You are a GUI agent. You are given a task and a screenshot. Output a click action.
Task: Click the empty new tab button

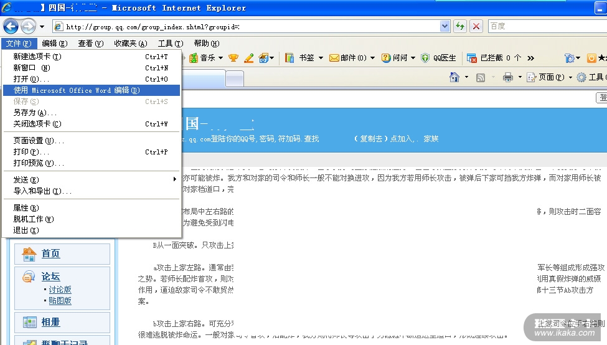pyautogui.click(x=235, y=79)
